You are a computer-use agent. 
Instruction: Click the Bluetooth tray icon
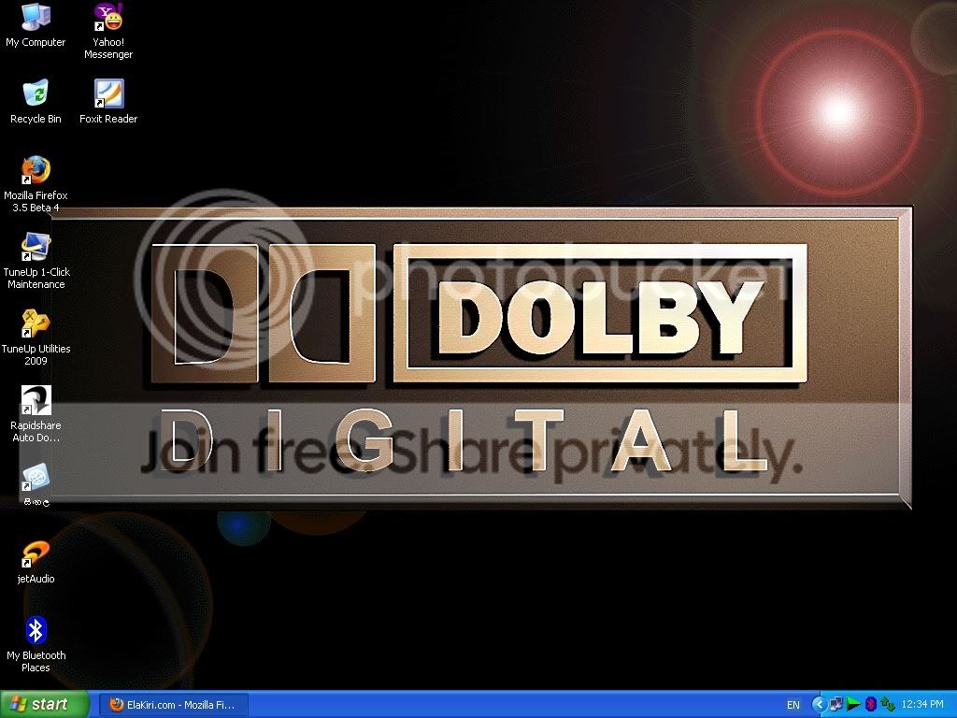point(870,704)
